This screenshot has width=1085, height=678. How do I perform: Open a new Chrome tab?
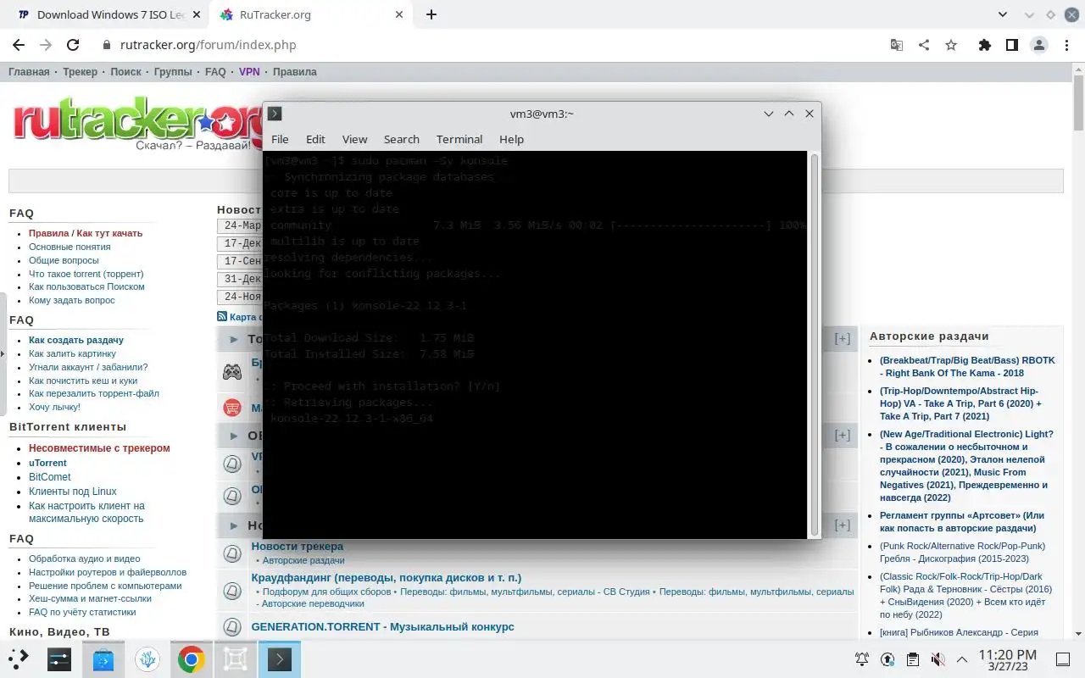click(x=431, y=14)
